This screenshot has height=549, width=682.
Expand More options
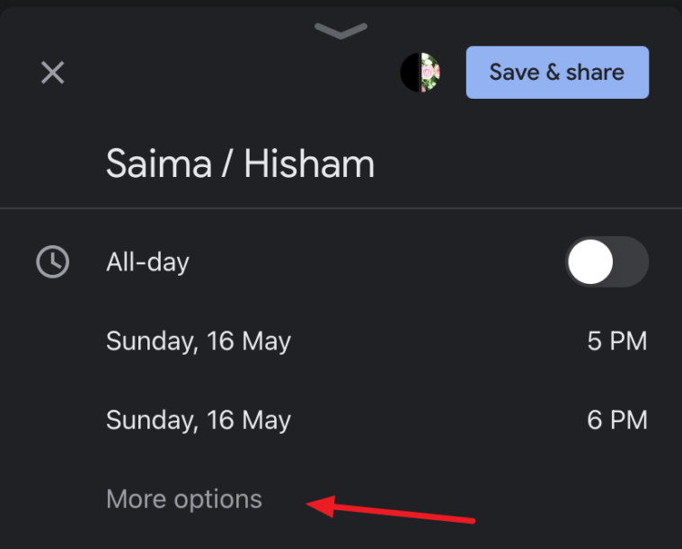[x=184, y=499]
